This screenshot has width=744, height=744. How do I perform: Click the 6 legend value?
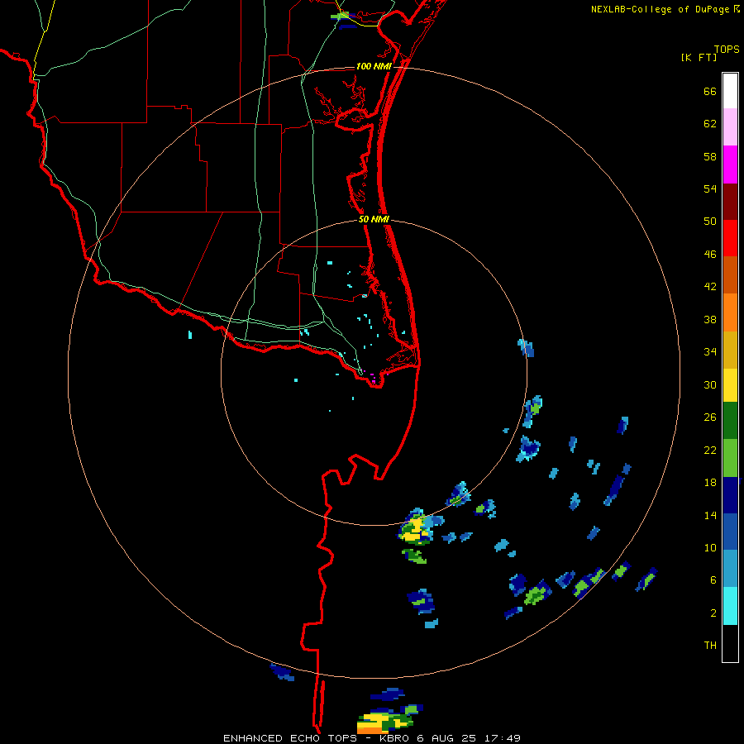(713, 580)
